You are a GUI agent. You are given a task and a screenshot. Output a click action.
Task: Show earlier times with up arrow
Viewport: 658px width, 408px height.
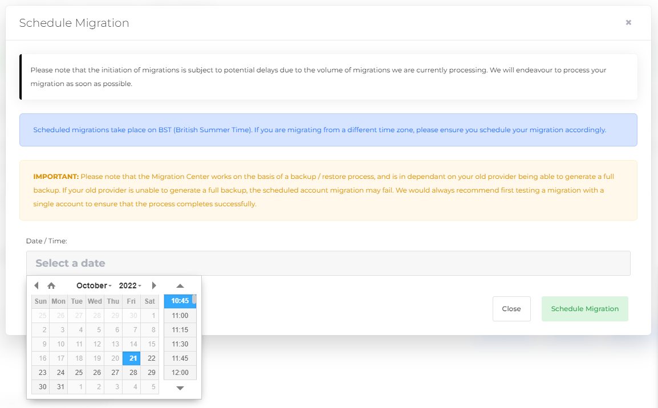[180, 286]
